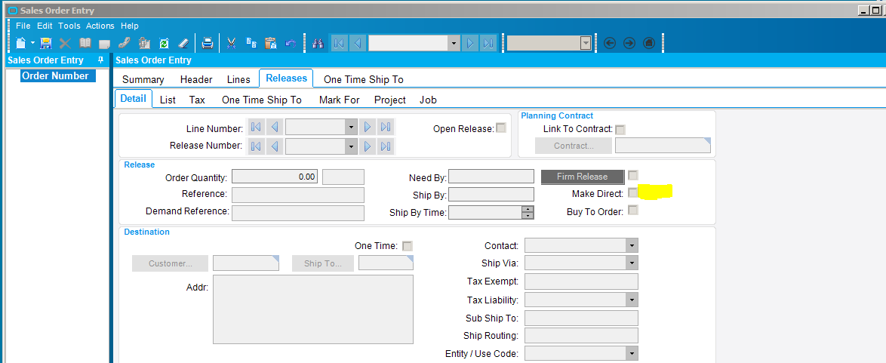Open the Contact dropdown
The image size is (886, 363).
click(x=632, y=245)
